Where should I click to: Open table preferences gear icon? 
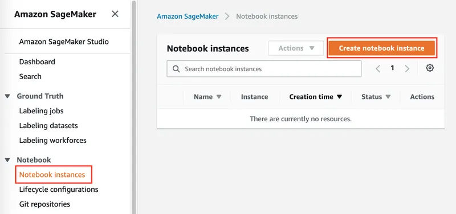point(430,68)
